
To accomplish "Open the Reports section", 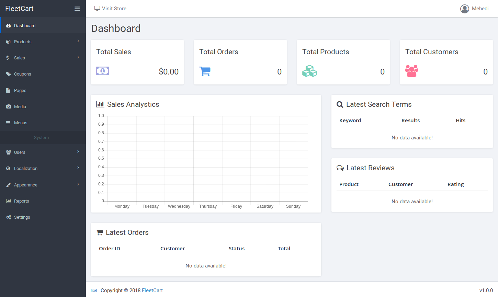I will point(22,201).
